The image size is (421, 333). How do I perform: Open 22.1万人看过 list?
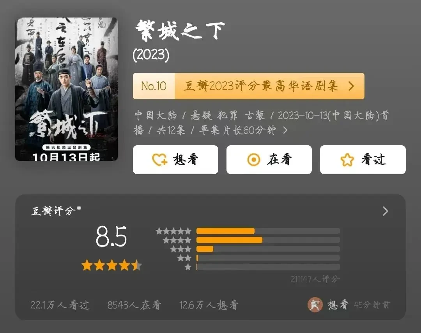(x=60, y=305)
